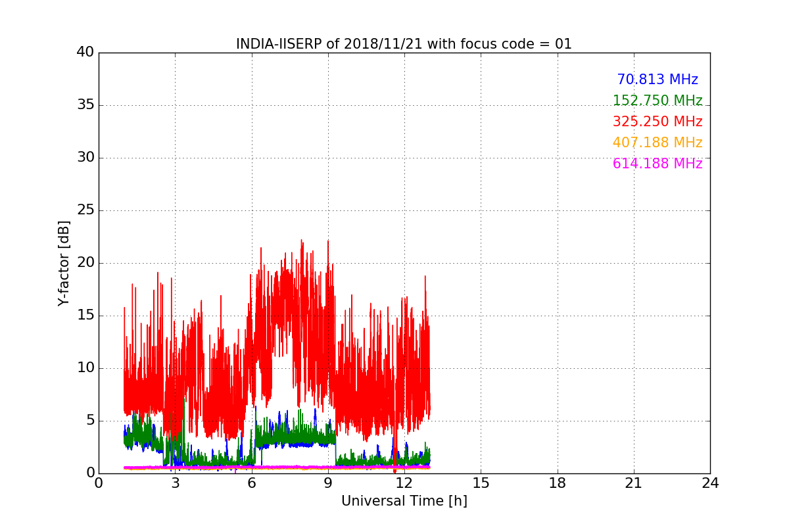This screenshot has height=526, width=789.
Task: Click the x-axis tick label 24
Action: (710, 483)
